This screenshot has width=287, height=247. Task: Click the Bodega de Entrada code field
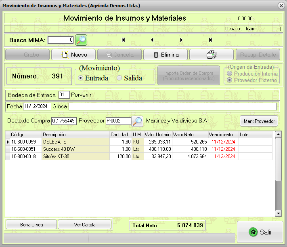coord(64,95)
